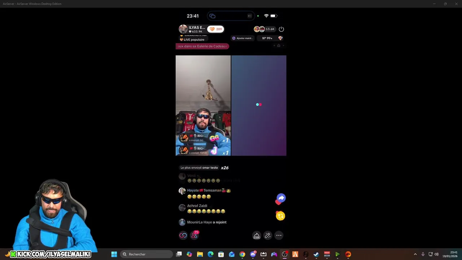Viewport: 462px width, 260px height.
Task: Open File Explorer from the taskbar
Action: coord(200,254)
